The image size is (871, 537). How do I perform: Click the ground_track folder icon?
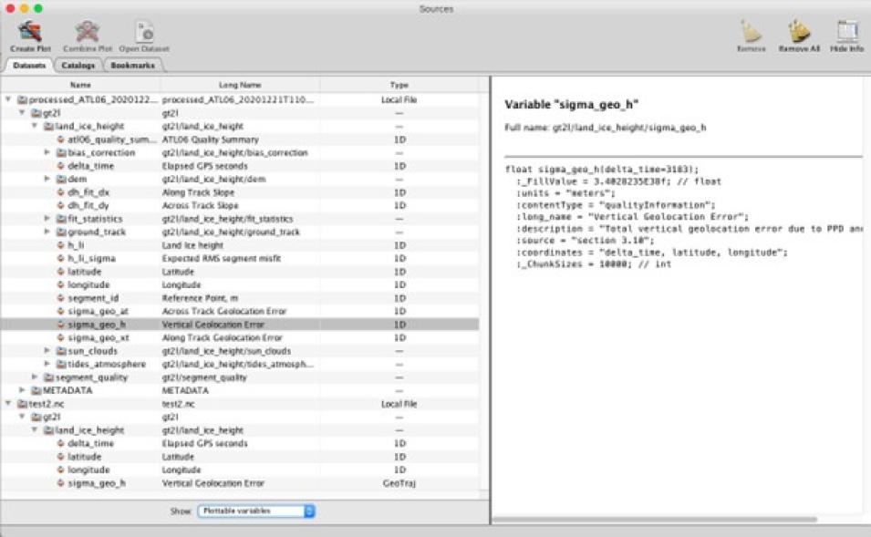[62, 232]
